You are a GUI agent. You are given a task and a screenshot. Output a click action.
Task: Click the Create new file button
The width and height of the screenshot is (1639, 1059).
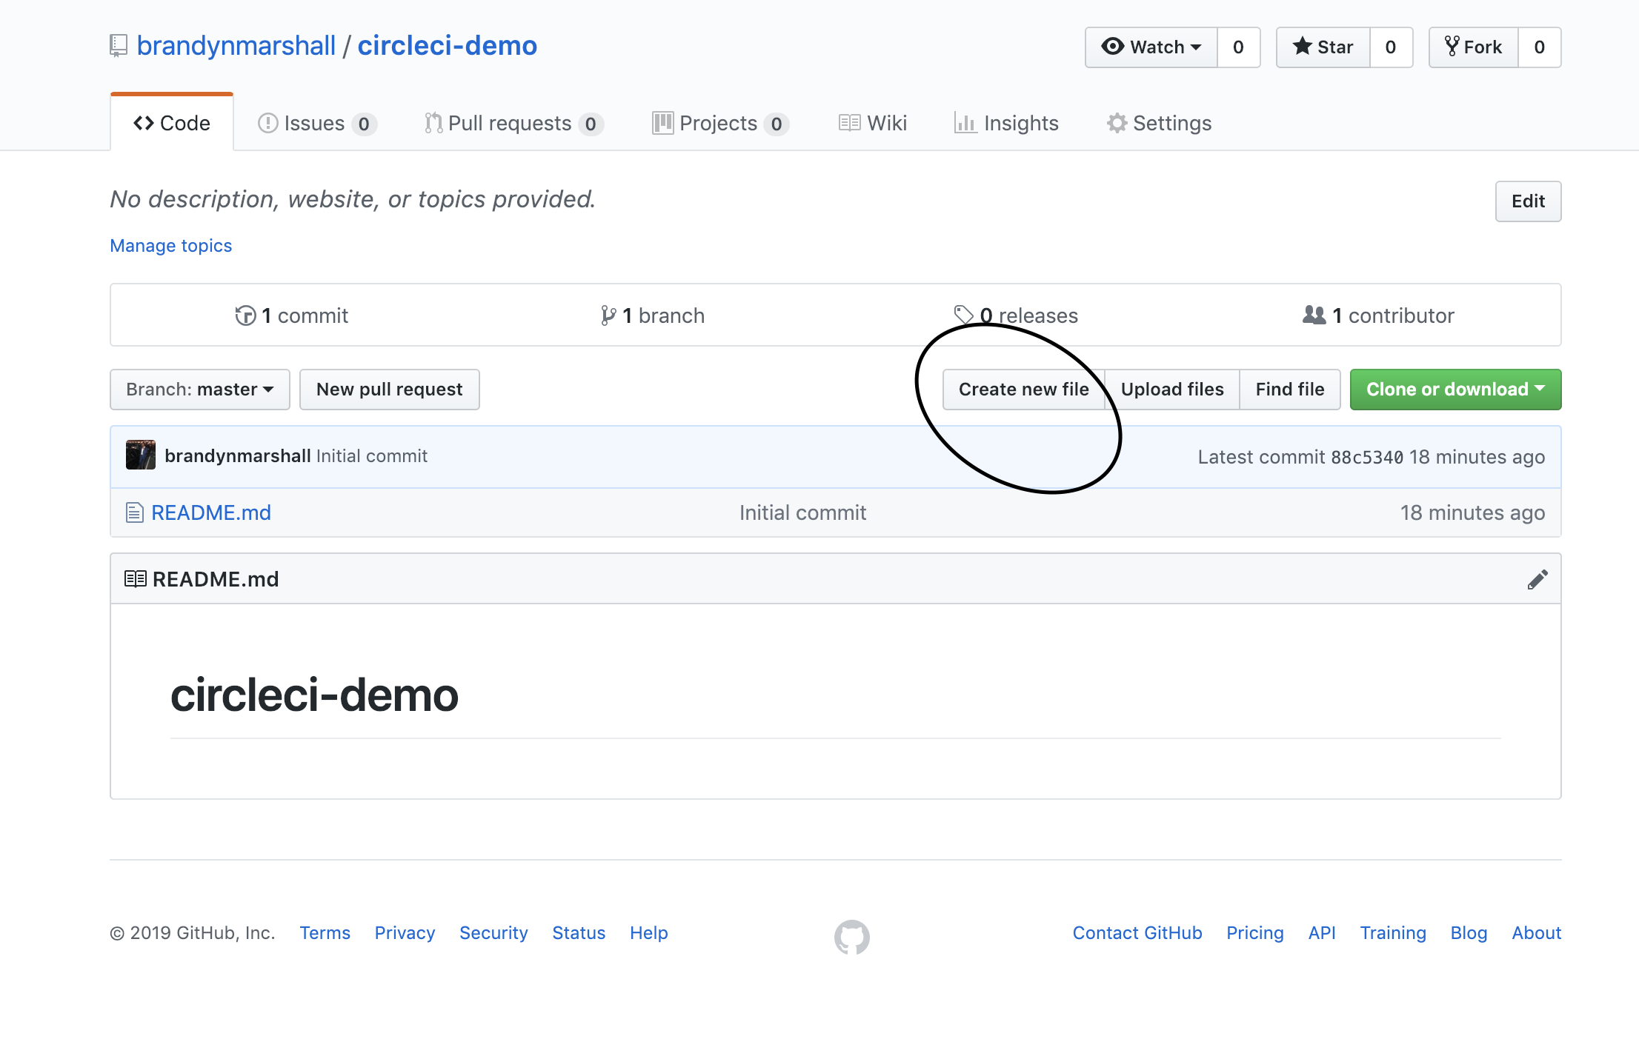coord(1024,390)
